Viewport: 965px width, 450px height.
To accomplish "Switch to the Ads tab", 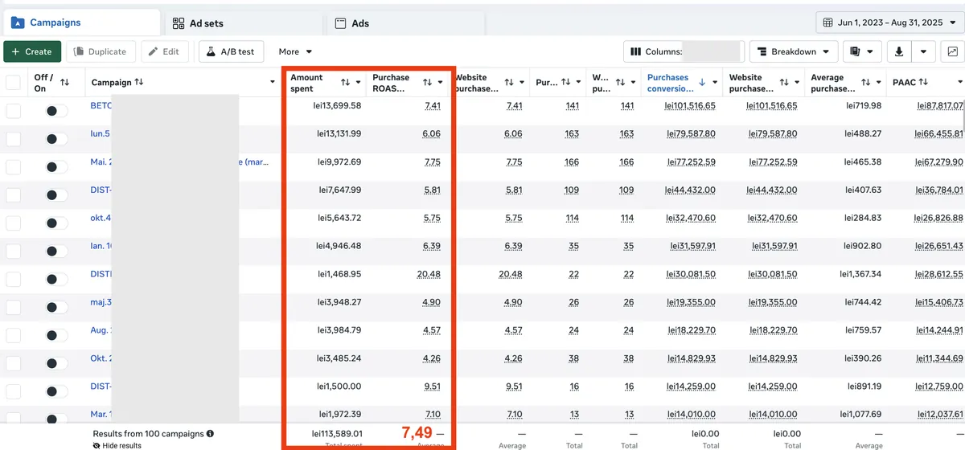I will [x=405, y=23].
